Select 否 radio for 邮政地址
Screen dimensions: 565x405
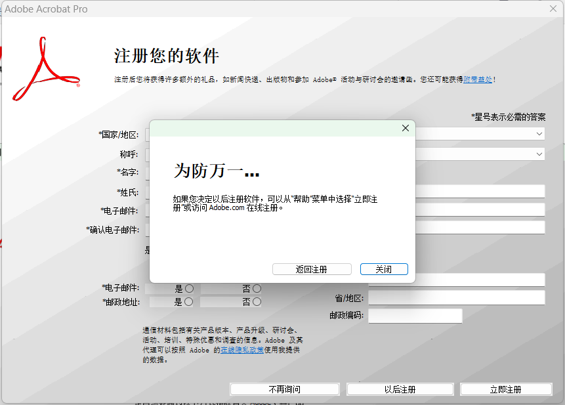tap(257, 301)
